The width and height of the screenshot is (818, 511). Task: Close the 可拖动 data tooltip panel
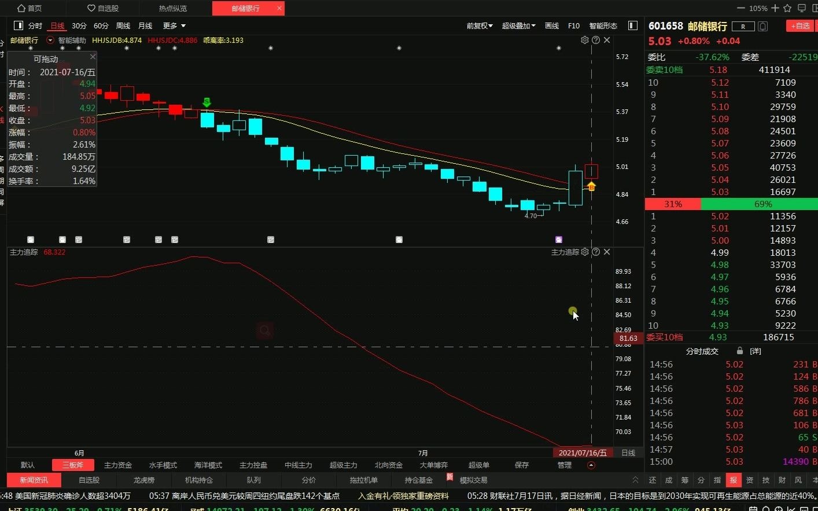pyautogui.click(x=93, y=57)
